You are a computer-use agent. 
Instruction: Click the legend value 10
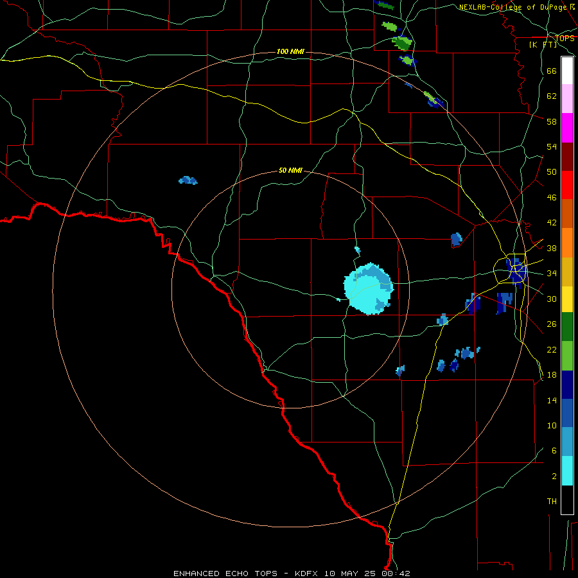552,426
